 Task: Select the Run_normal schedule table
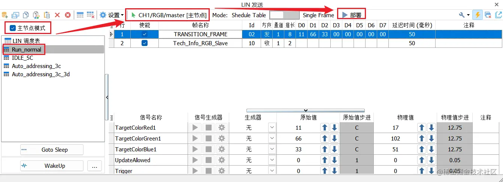coord(26,49)
